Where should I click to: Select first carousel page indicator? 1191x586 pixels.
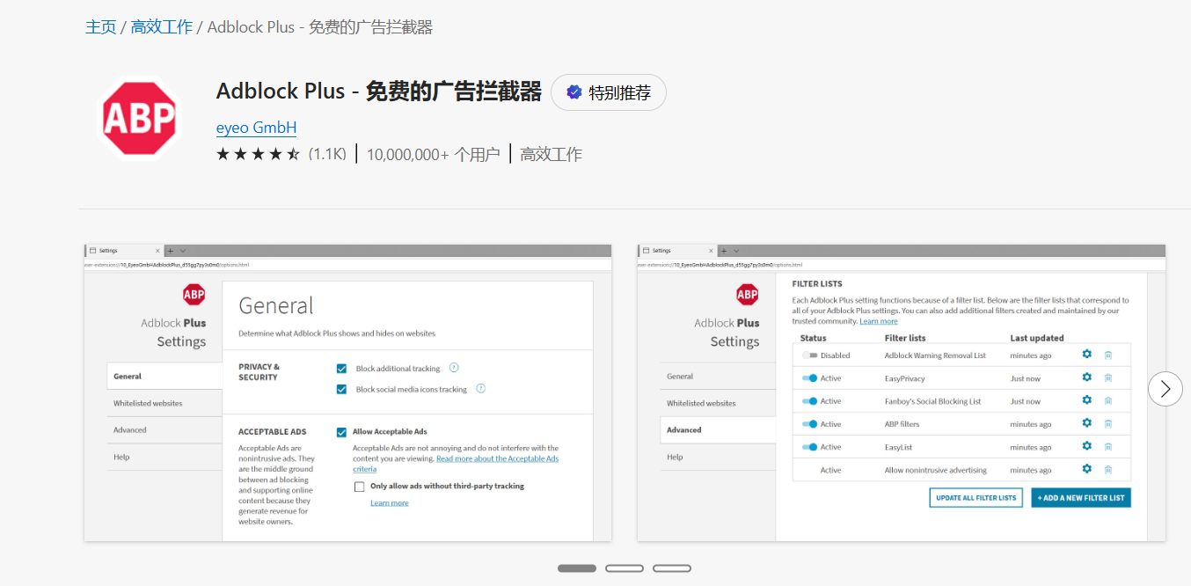[x=577, y=568]
